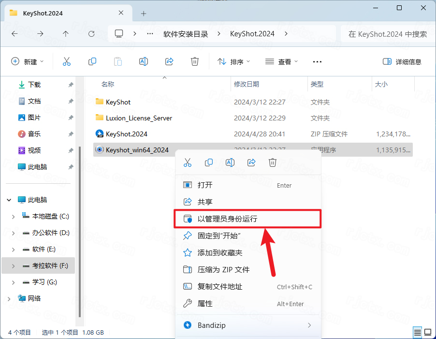
Task: Switch to details view icon in status bar
Action: coord(417,332)
